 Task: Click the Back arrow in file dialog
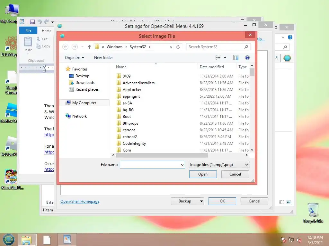[65, 47]
